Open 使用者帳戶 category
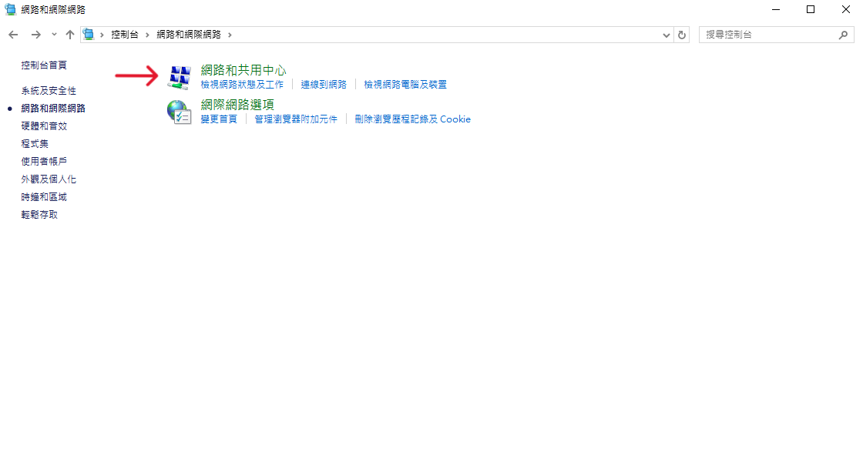This screenshot has width=863, height=452. 44,161
